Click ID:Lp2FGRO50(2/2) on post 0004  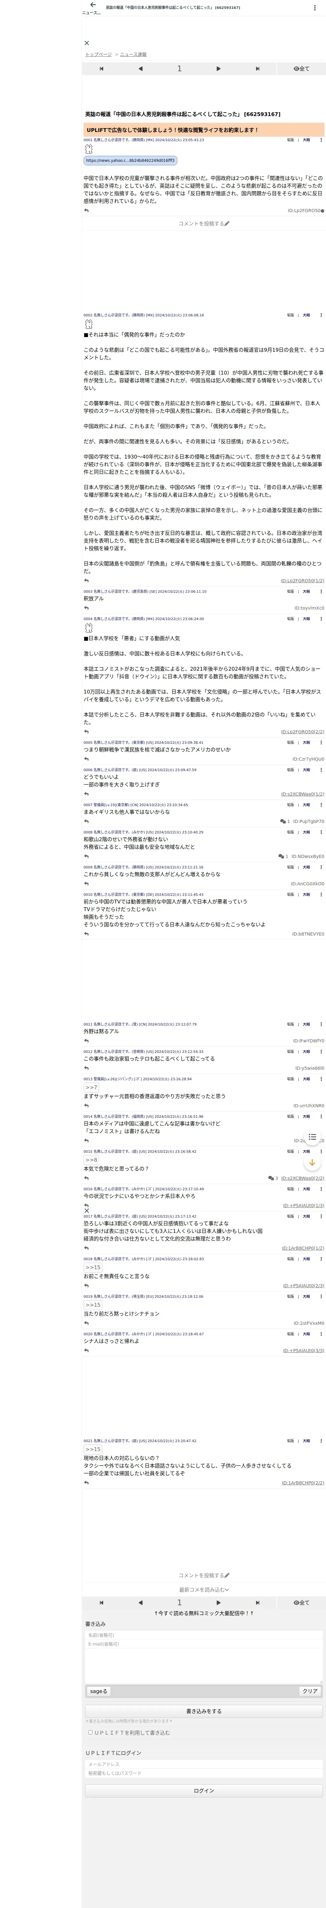(302, 731)
